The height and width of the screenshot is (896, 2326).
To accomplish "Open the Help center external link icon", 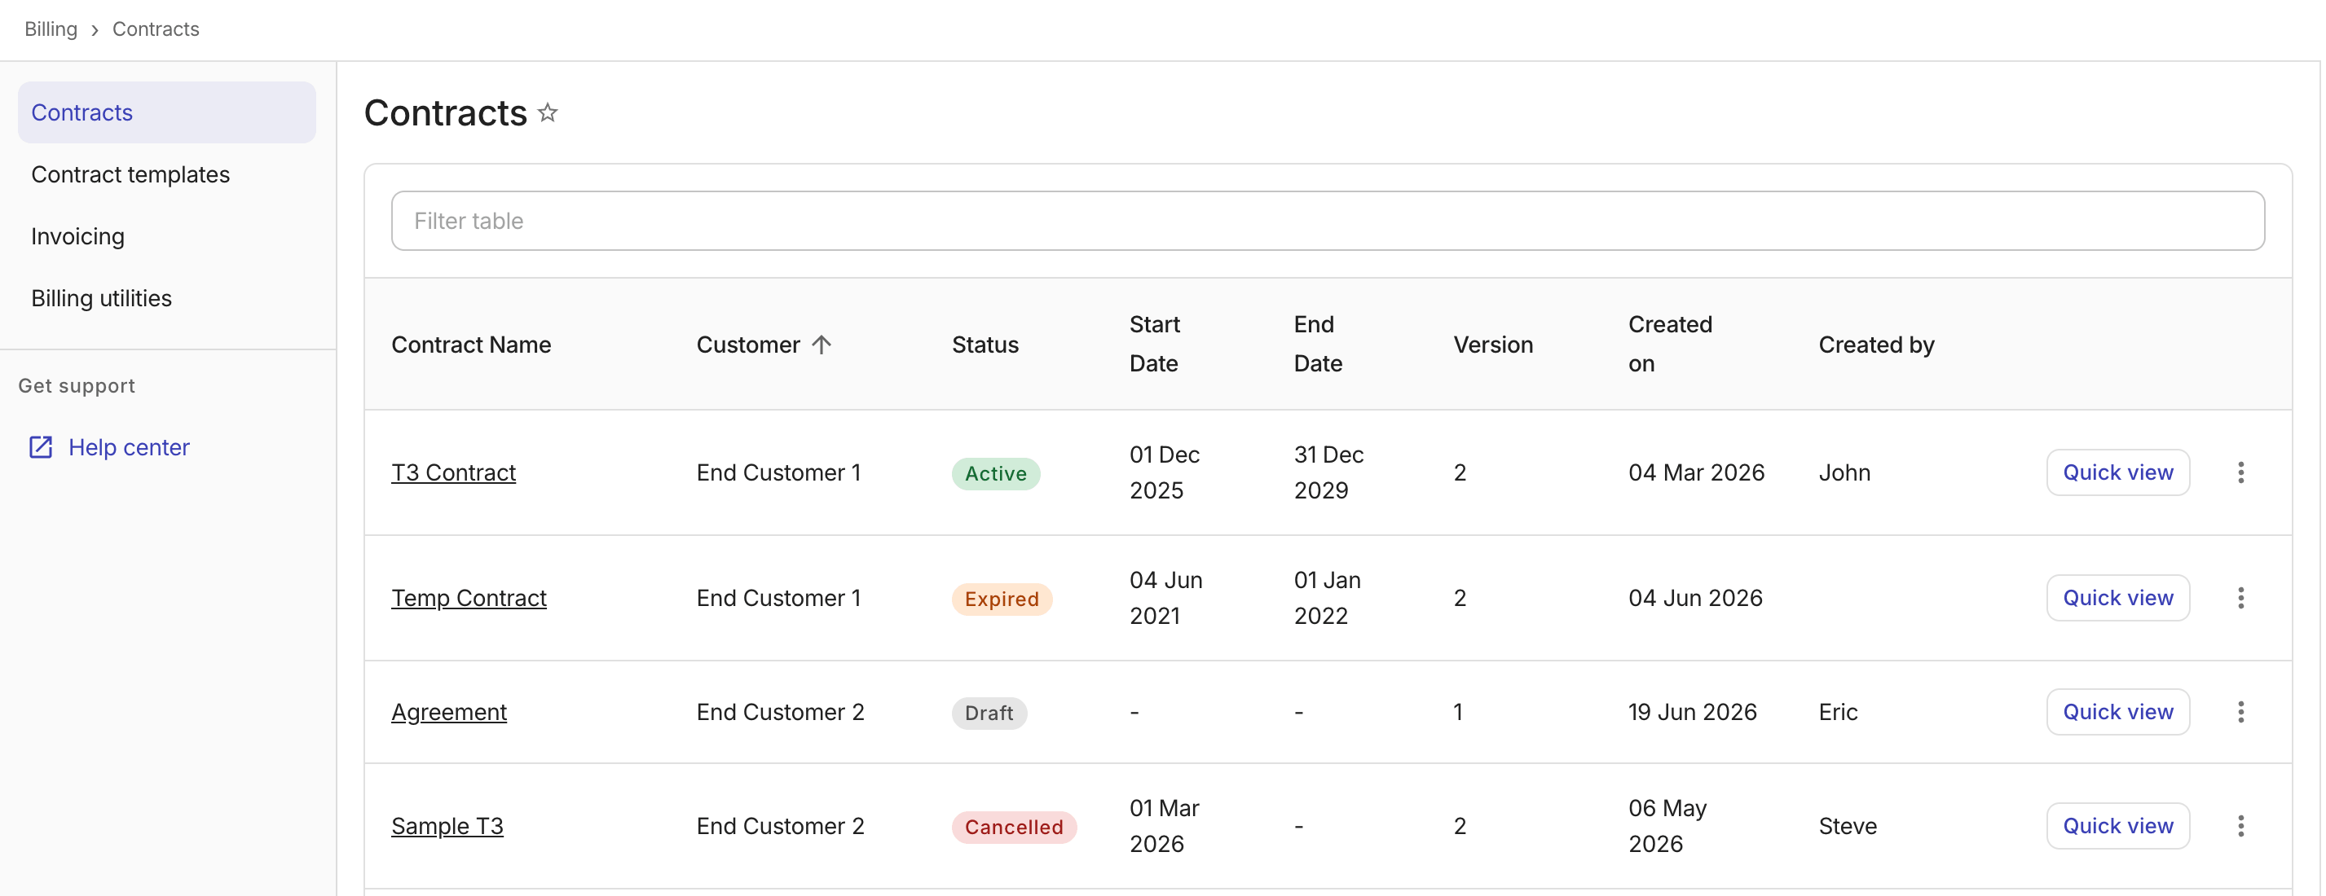I will click(41, 447).
